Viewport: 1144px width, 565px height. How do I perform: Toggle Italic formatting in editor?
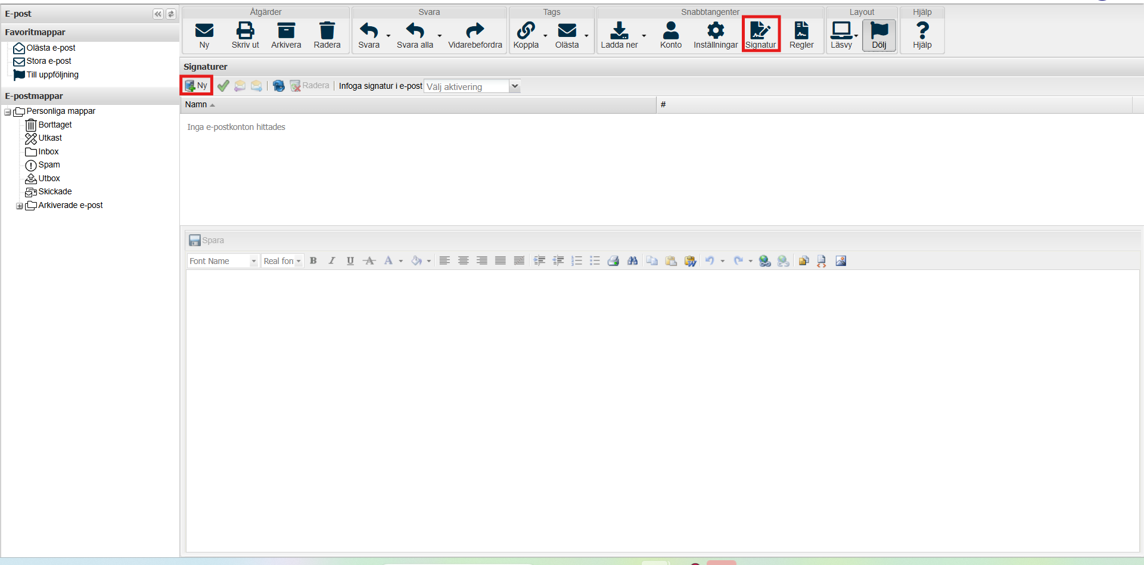coord(332,261)
